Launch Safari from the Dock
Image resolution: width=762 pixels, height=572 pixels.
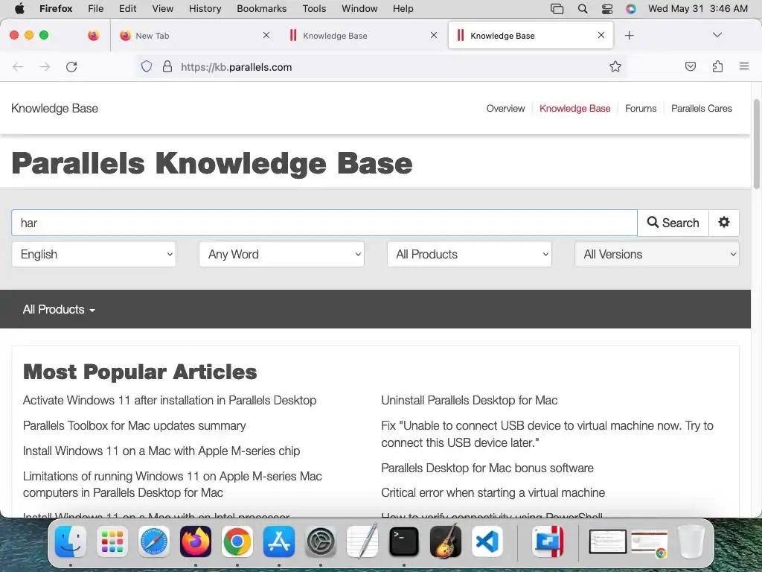click(154, 541)
